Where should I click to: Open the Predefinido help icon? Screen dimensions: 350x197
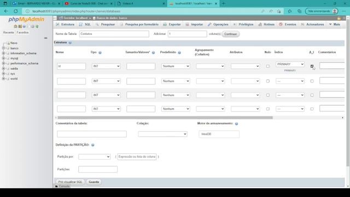point(179,53)
